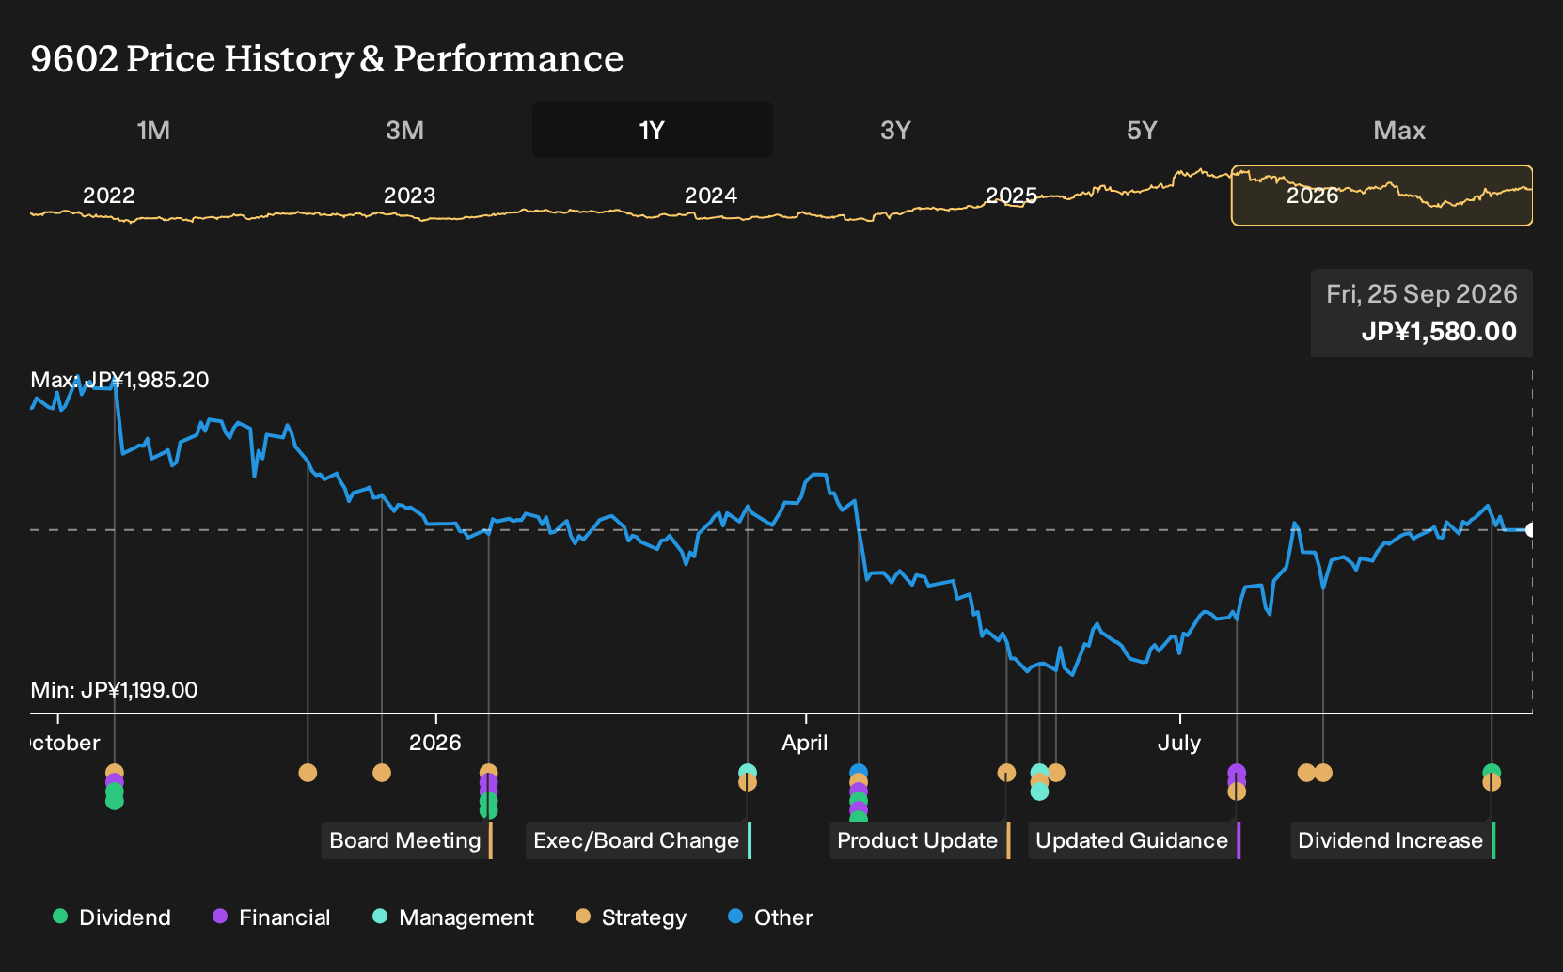Toggle the Other legend filter
This screenshot has width=1563, height=972.
tap(770, 917)
